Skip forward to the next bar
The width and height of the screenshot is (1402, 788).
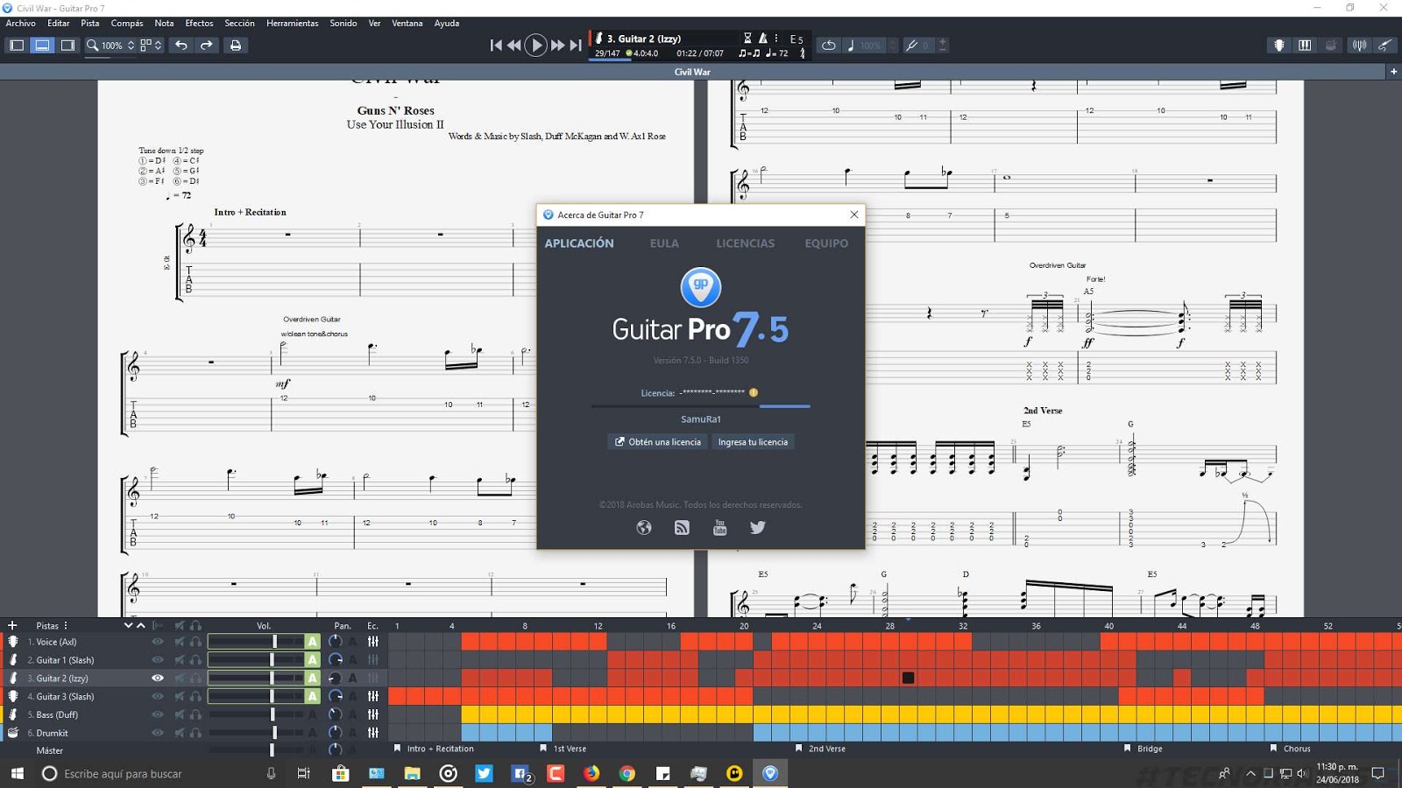click(x=557, y=46)
